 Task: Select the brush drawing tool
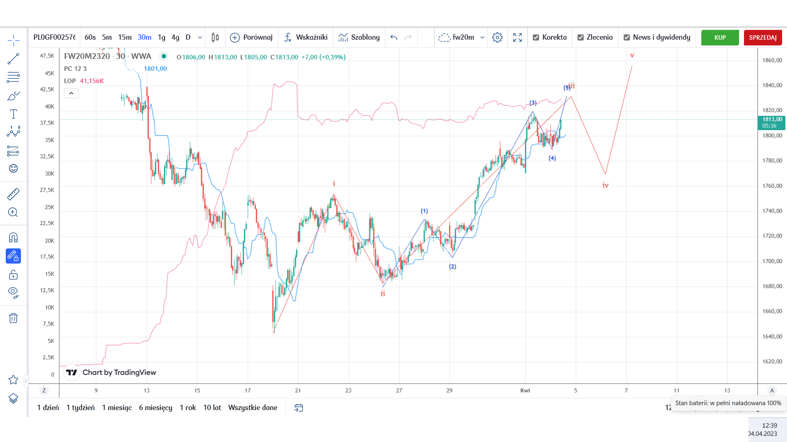point(13,96)
